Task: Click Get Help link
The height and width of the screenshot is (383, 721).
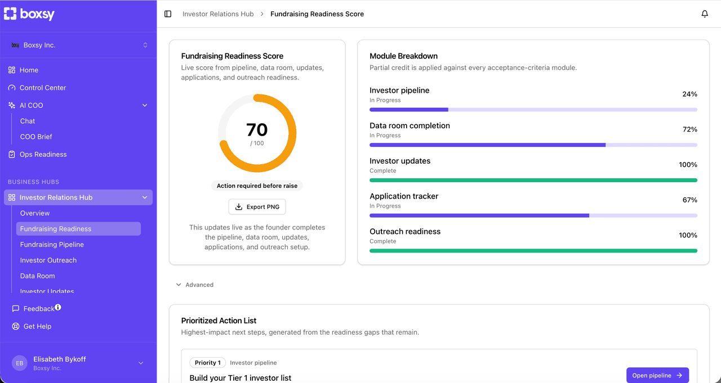Action: pyautogui.click(x=37, y=326)
